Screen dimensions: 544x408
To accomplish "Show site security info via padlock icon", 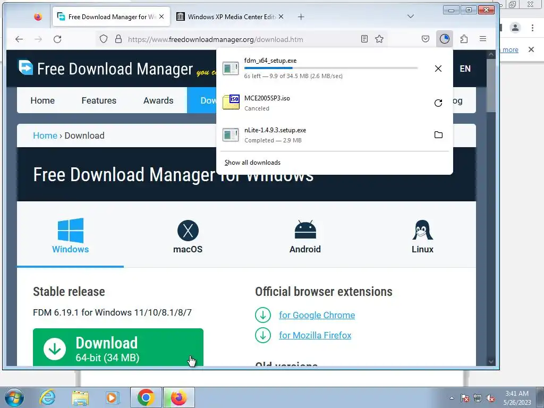I will click(118, 39).
